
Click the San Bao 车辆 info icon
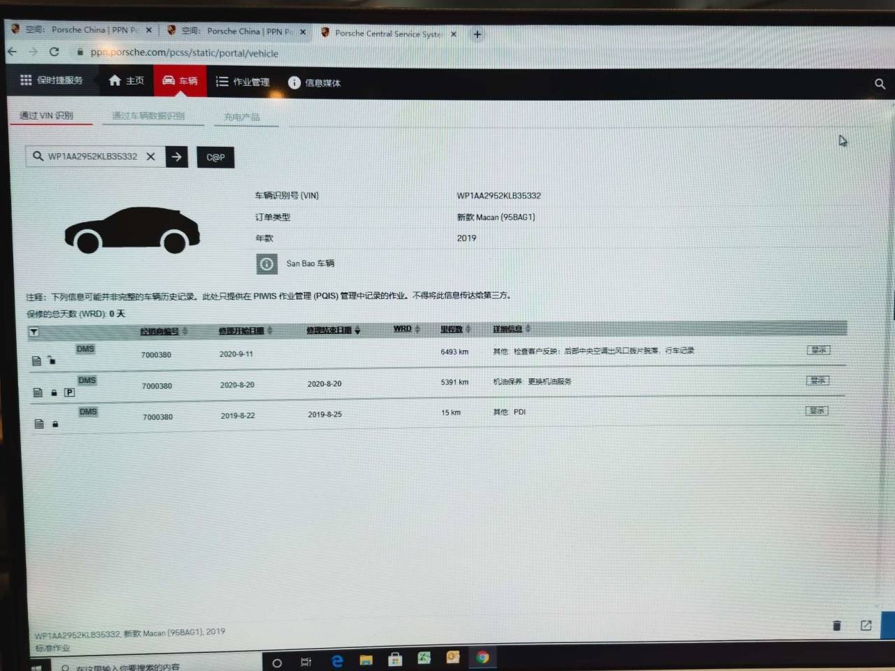pyautogui.click(x=266, y=264)
